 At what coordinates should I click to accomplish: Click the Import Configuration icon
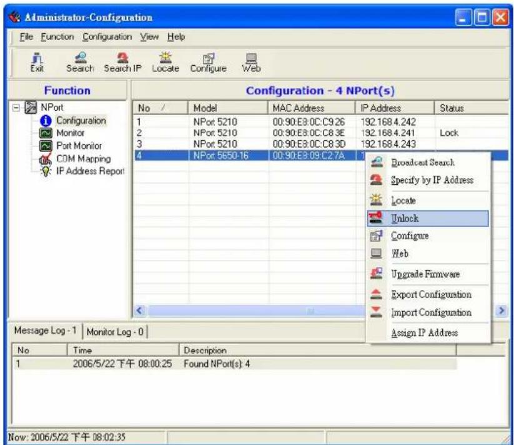[377, 312]
